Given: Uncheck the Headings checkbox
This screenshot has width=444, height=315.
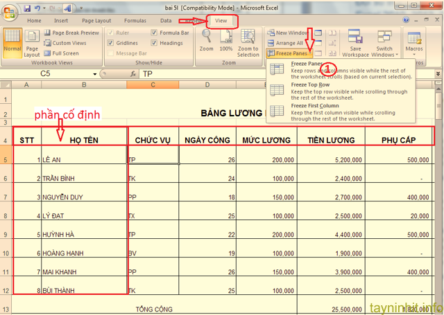Looking at the screenshot, I should point(154,43).
